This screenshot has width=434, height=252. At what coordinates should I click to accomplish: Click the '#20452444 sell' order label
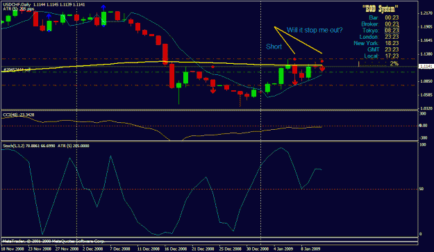tap(17, 69)
